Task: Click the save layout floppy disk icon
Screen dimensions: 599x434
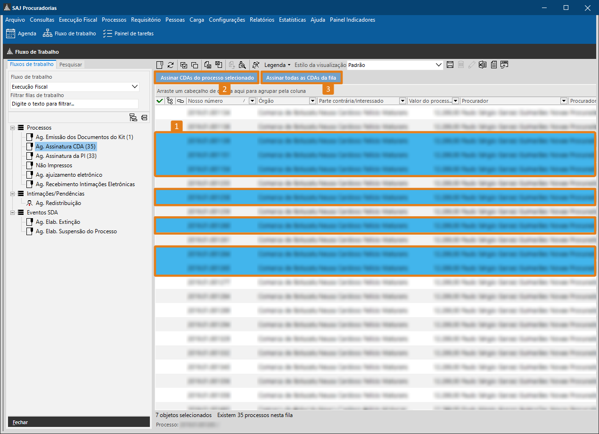Action: (x=450, y=65)
